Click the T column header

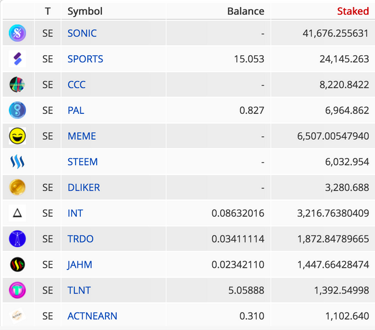tap(47, 11)
